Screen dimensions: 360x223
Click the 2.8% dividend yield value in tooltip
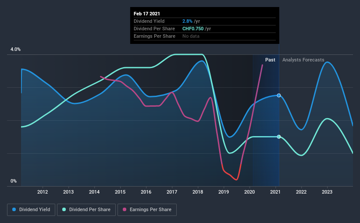point(187,21)
